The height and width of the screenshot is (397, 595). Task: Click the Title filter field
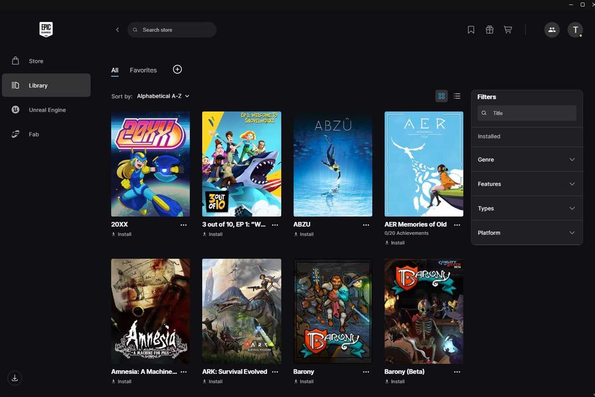(527, 113)
